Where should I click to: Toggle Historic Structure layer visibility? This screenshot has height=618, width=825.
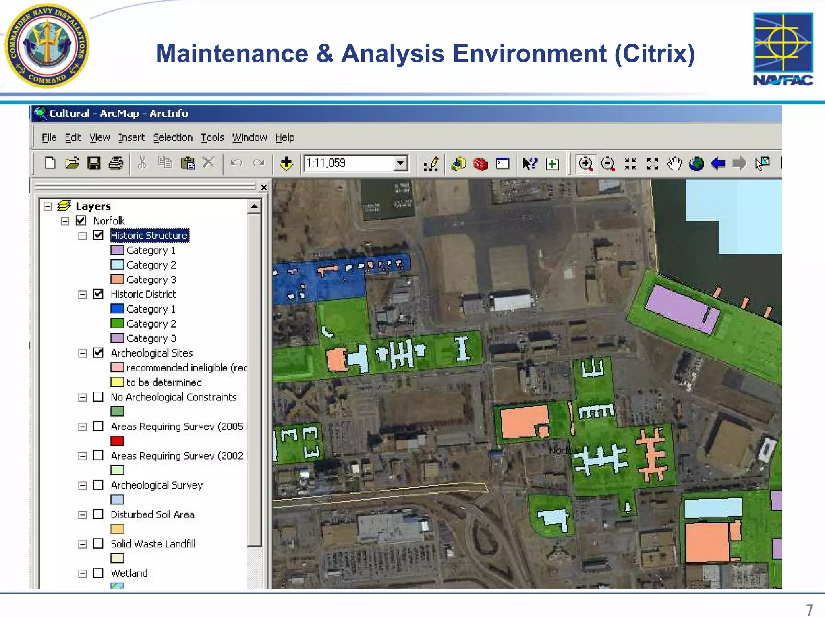pos(98,235)
